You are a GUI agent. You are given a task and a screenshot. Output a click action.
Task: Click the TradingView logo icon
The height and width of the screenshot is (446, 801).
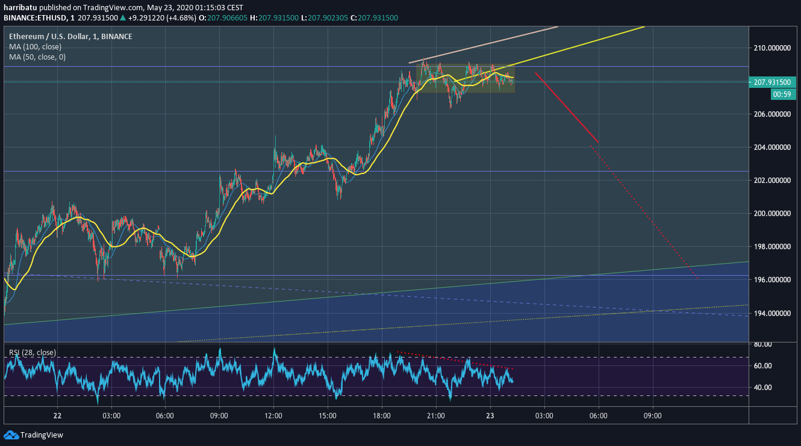pos(11,435)
